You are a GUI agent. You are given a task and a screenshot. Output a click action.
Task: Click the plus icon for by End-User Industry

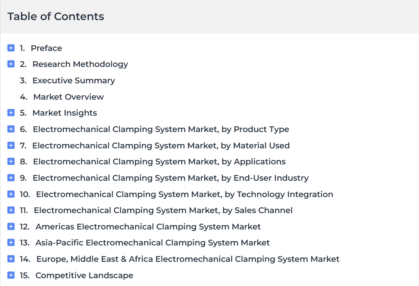(11, 178)
